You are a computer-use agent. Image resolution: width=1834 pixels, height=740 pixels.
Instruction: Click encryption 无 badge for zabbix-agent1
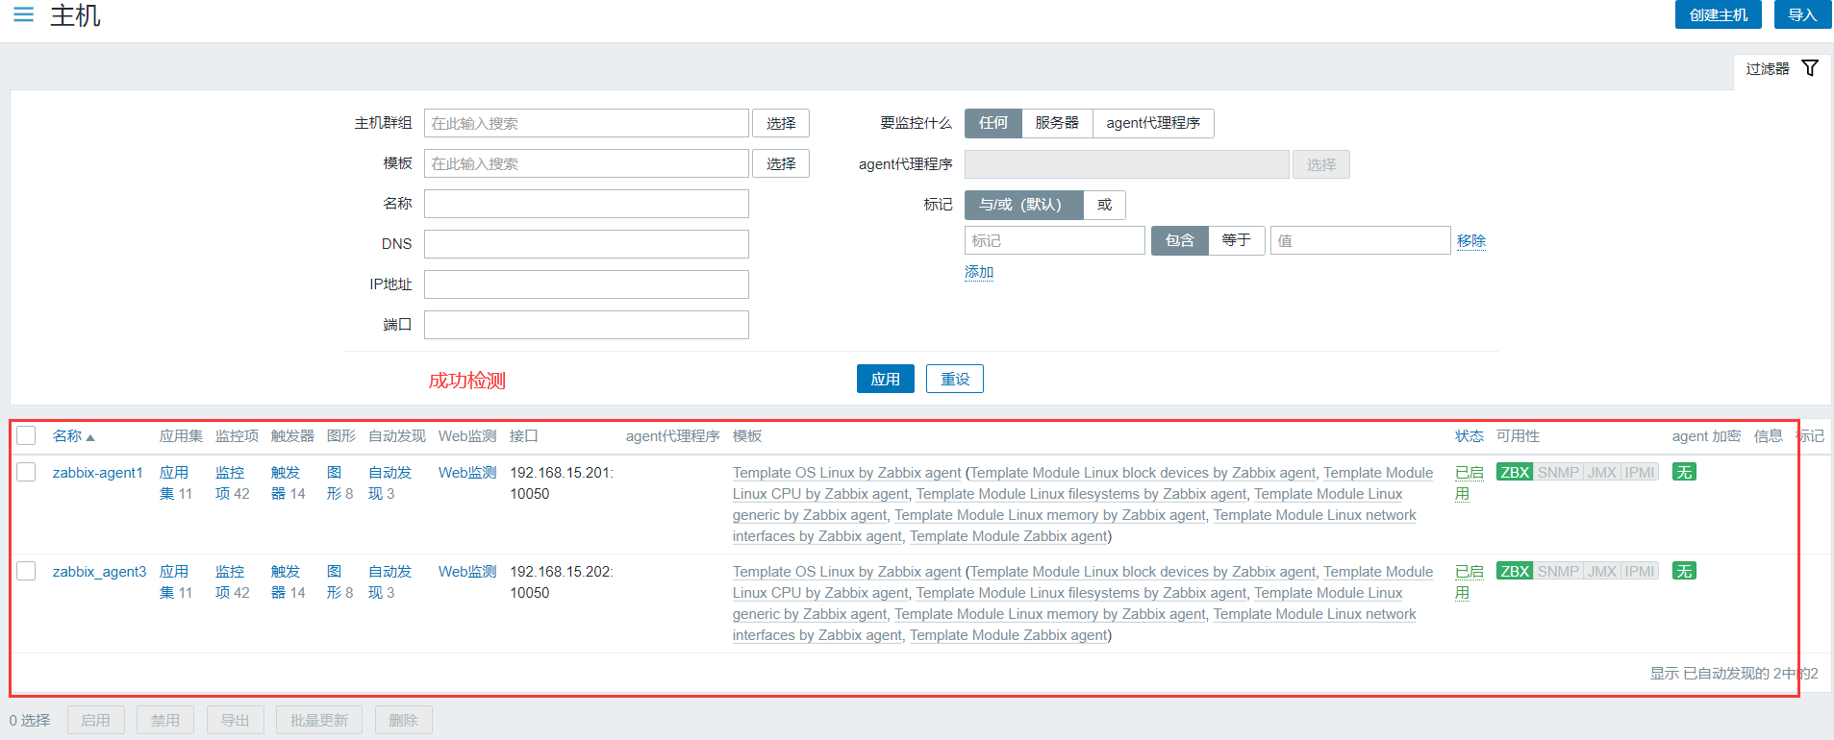pyautogui.click(x=1684, y=473)
